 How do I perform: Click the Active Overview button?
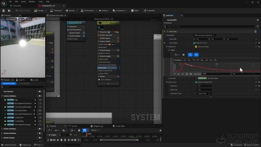click(x=9, y=83)
